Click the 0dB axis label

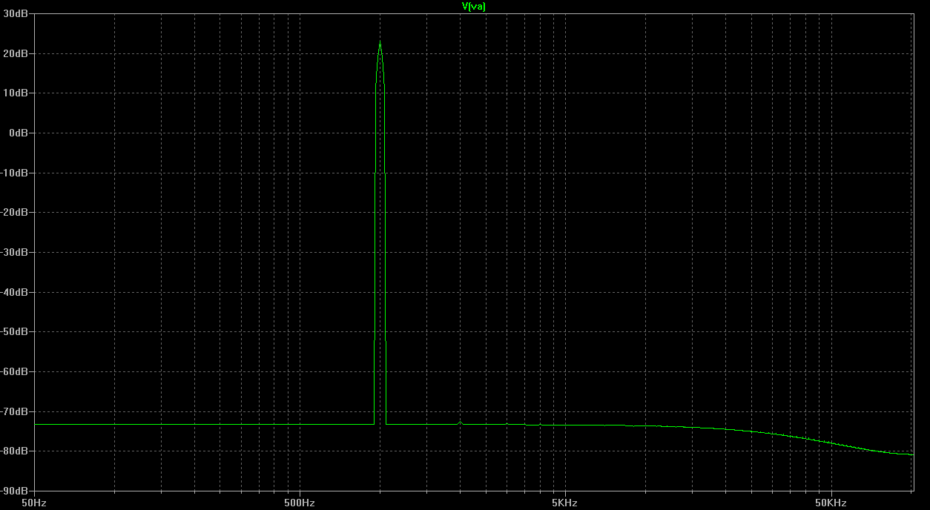click(19, 133)
